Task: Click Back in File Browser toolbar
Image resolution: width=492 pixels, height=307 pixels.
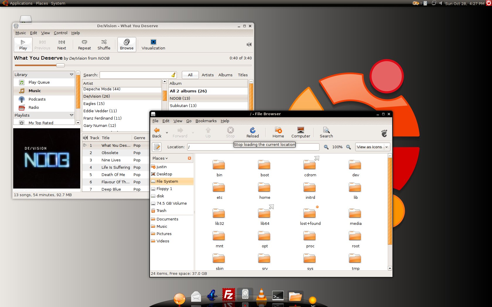Action: click(157, 132)
